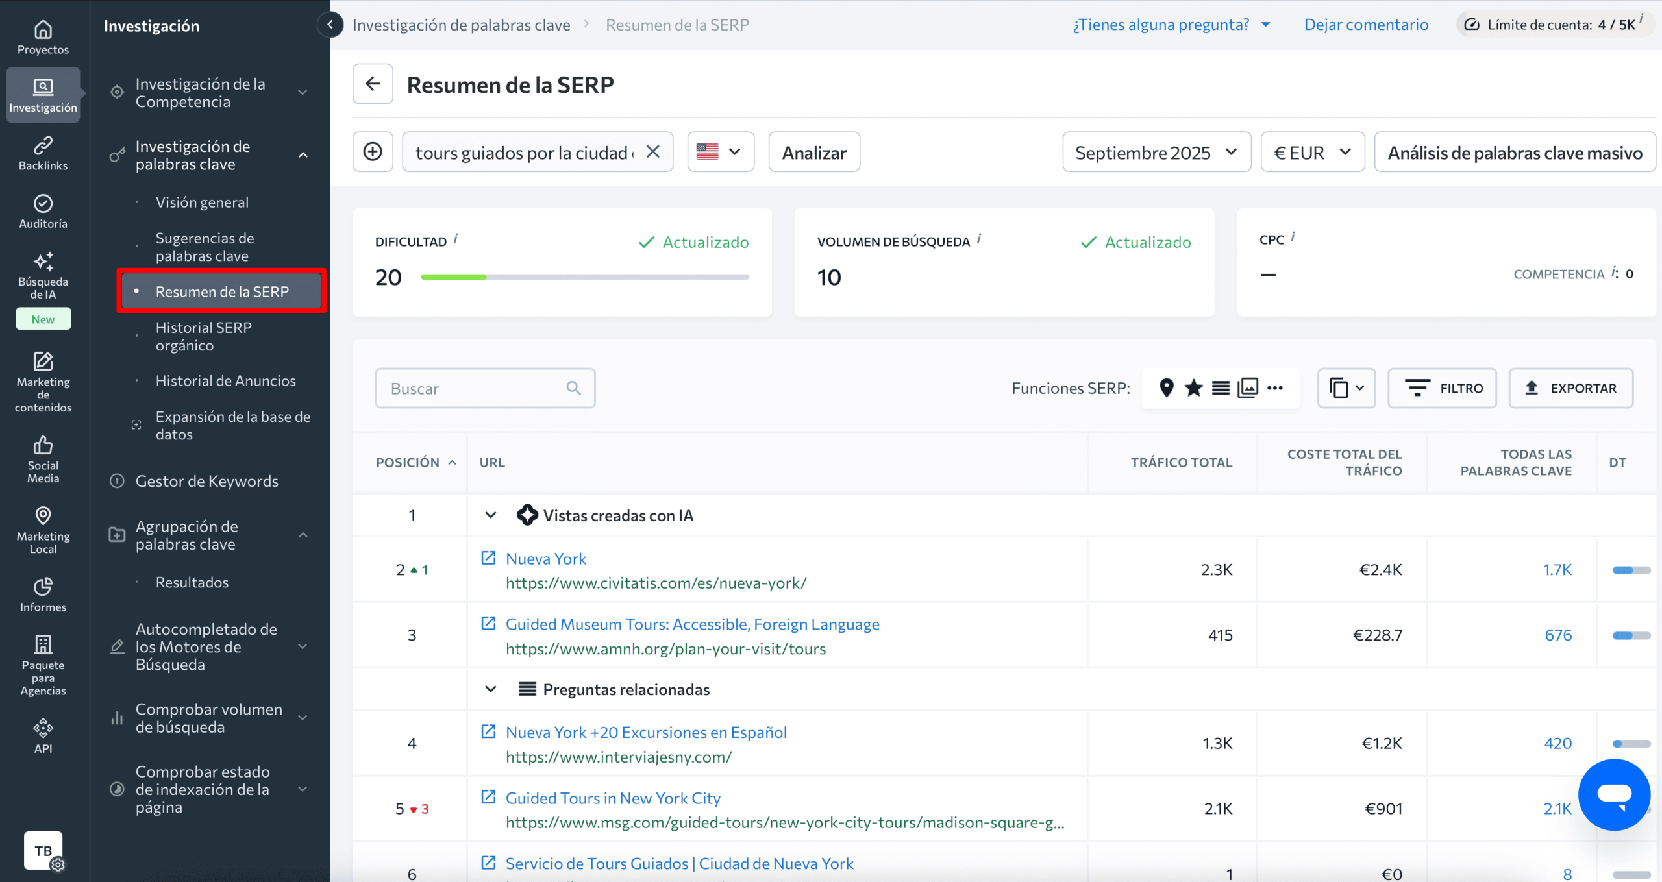Select Historial de Anuncios menu item

(x=225, y=381)
